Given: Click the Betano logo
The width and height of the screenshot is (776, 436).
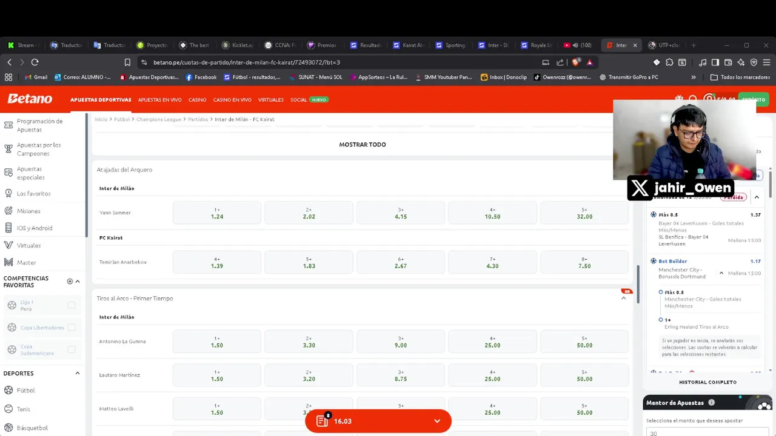Looking at the screenshot, I should coord(30,99).
